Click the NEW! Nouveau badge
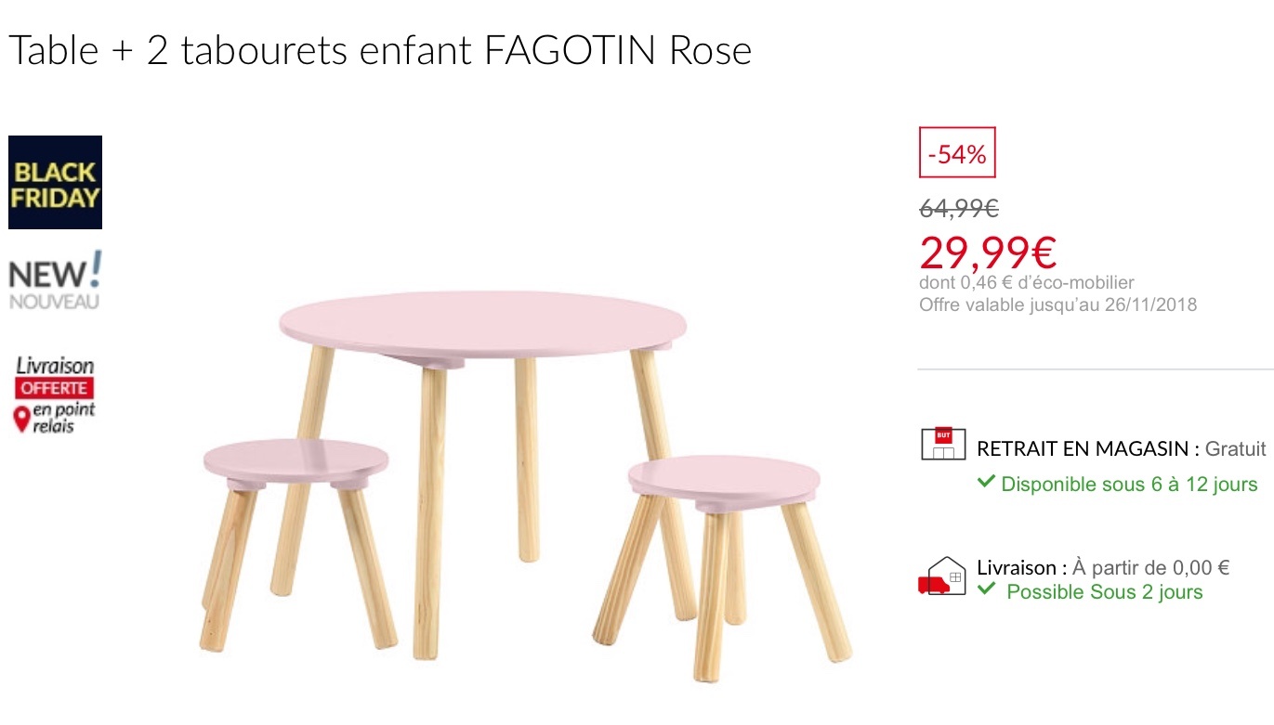Screen dimensions: 1274x725 (x=55, y=281)
